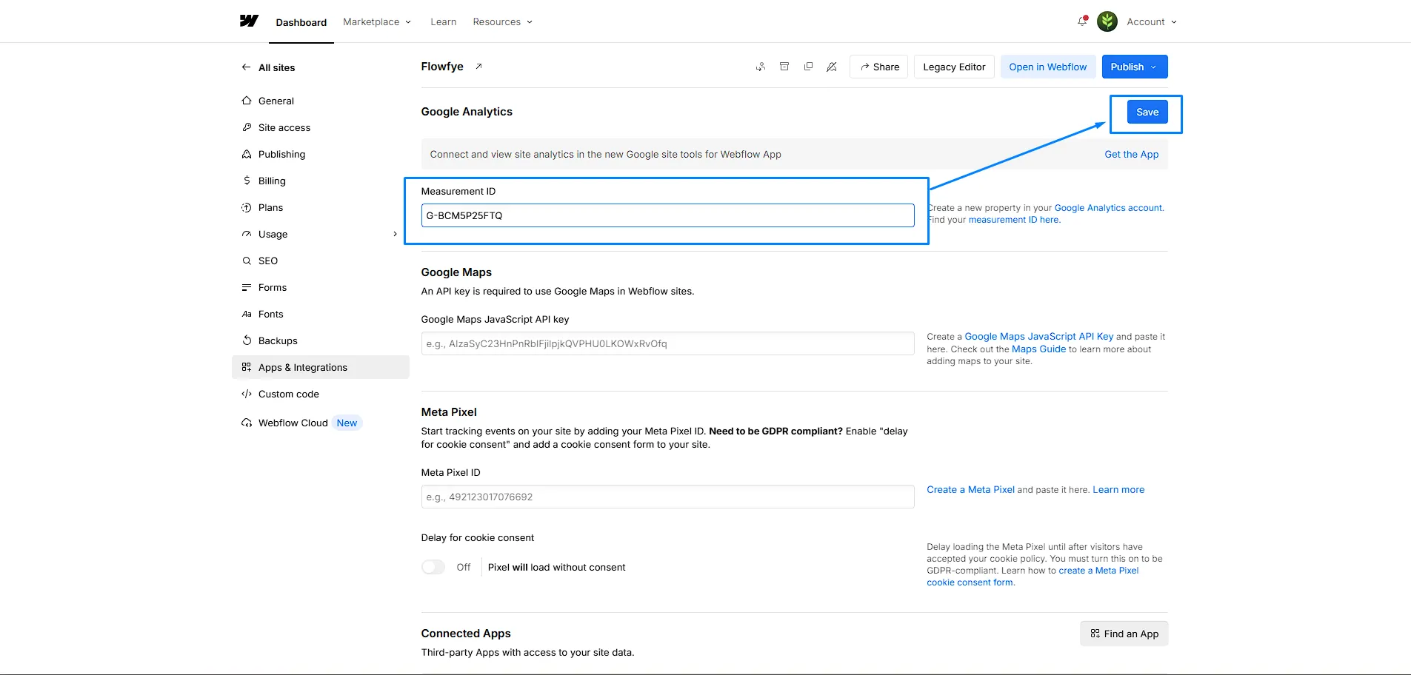Expand the Usage submenu chevron
Image resolution: width=1411 pixels, height=675 pixels.
tap(395, 234)
